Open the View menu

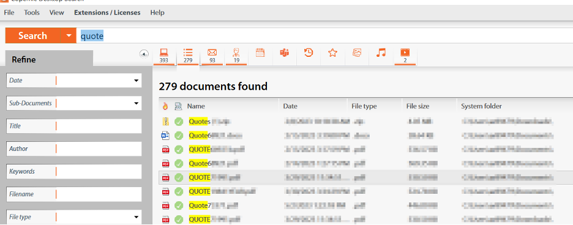[57, 12]
